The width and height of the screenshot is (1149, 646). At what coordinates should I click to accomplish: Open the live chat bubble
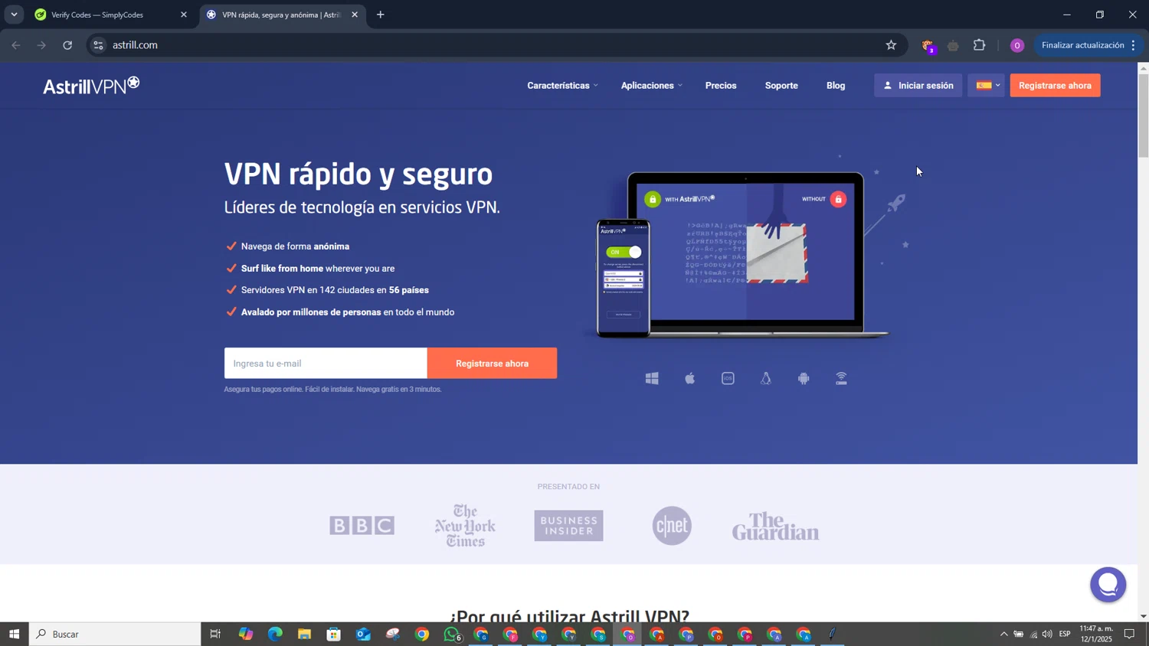coord(1108,584)
